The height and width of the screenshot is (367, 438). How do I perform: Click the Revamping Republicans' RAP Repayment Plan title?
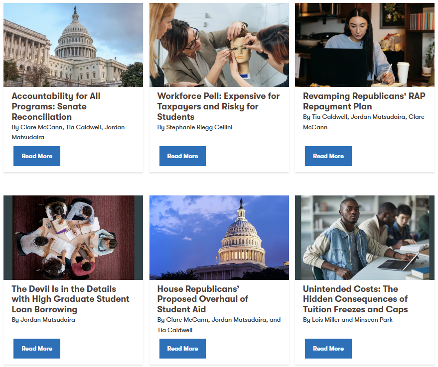[x=364, y=101]
